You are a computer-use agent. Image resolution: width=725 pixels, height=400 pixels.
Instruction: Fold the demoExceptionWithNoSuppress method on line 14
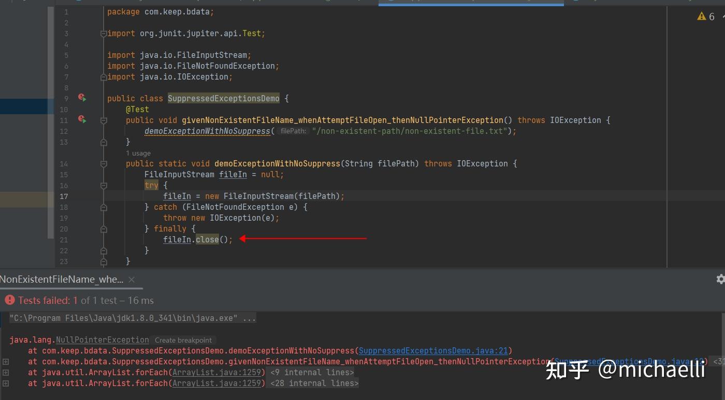104,164
